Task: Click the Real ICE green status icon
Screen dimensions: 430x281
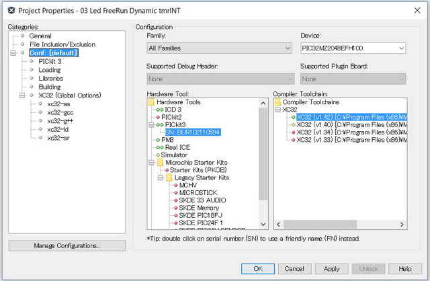Action: (160, 148)
